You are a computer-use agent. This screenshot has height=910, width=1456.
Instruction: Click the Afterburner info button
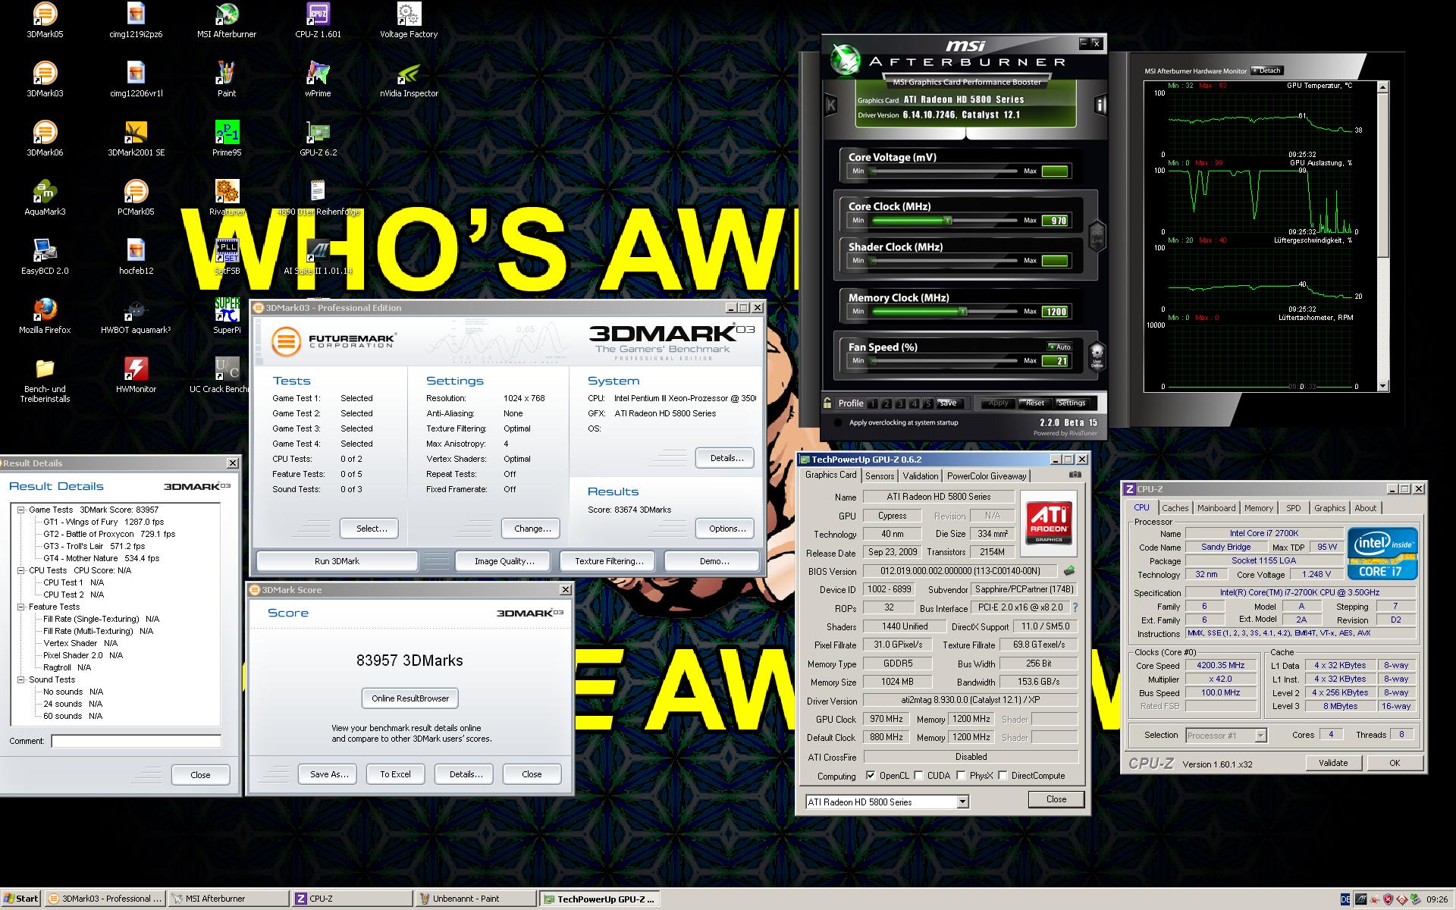(x=1100, y=105)
